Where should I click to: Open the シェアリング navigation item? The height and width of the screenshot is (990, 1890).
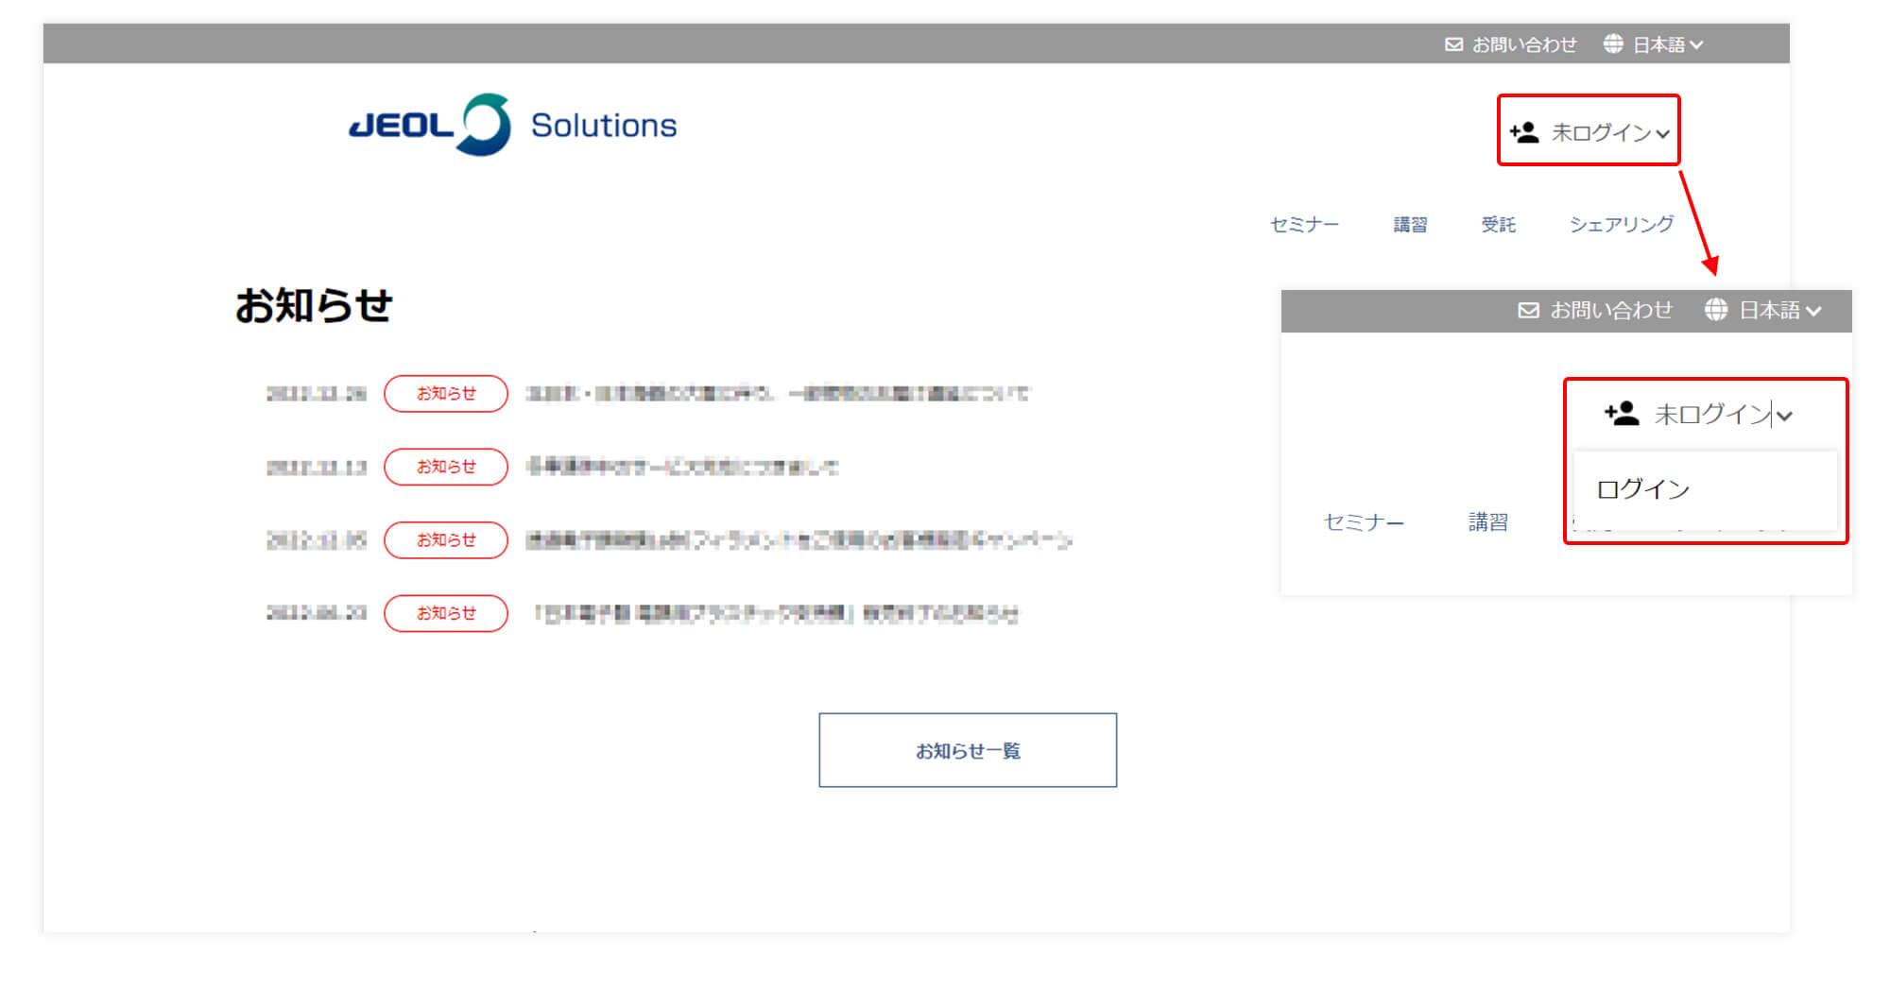tap(1621, 225)
